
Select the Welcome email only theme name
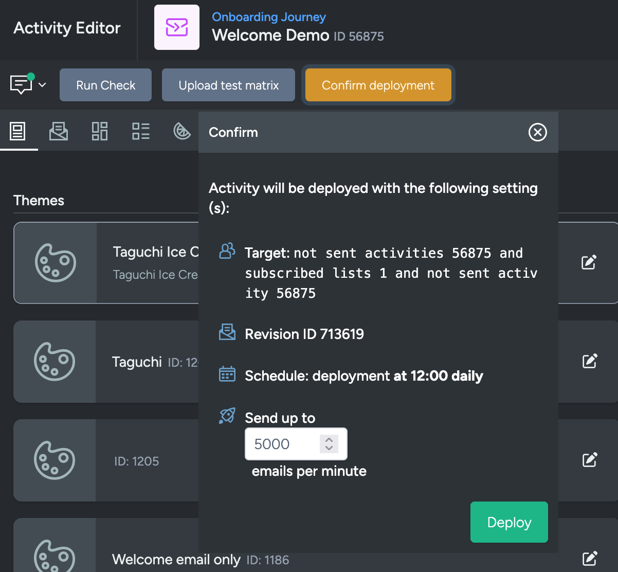click(x=176, y=560)
